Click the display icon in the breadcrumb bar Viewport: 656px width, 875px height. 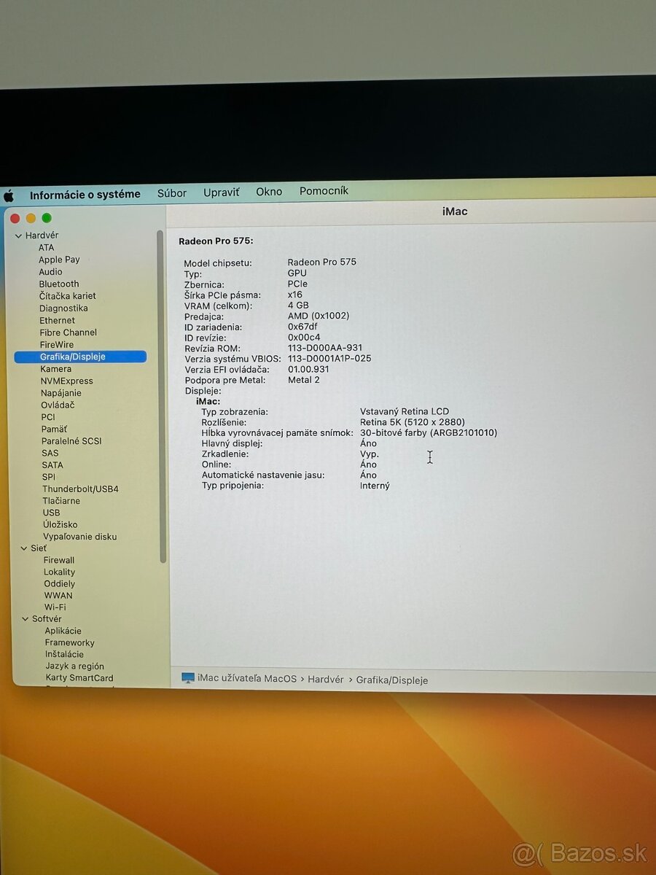pos(188,679)
